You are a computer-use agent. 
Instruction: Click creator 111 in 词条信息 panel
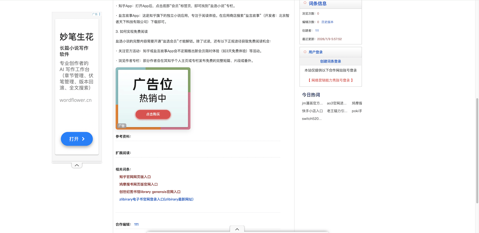point(317,31)
